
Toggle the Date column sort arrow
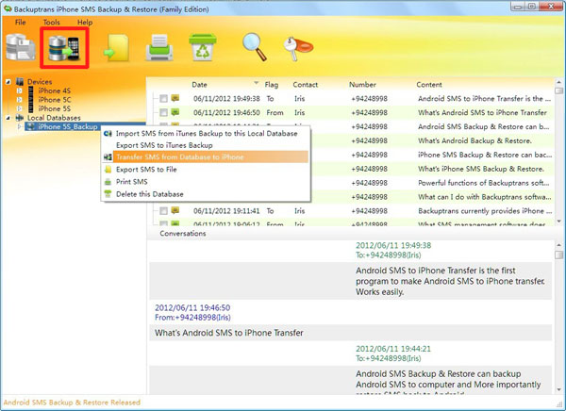256,83
